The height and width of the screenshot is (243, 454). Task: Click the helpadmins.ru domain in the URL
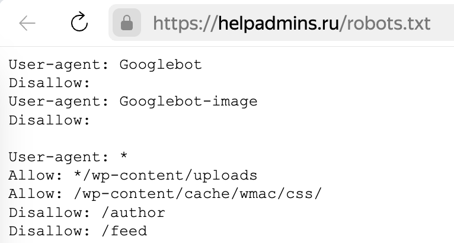[x=278, y=24]
